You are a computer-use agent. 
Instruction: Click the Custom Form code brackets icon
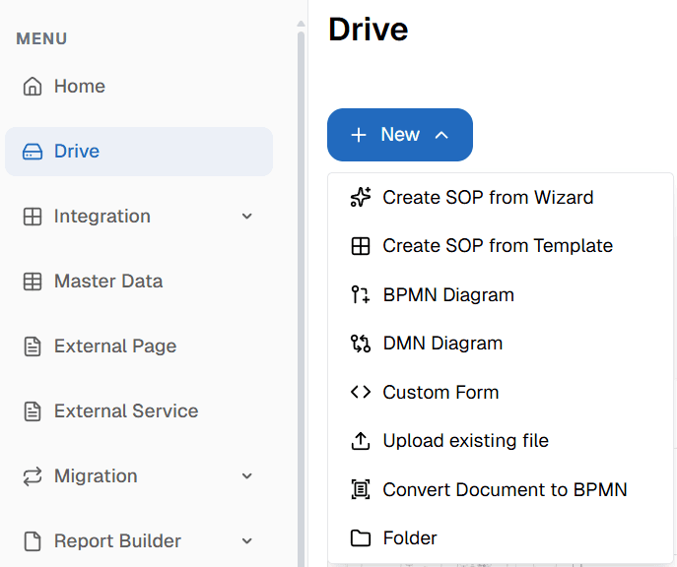click(x=361, y=392)
